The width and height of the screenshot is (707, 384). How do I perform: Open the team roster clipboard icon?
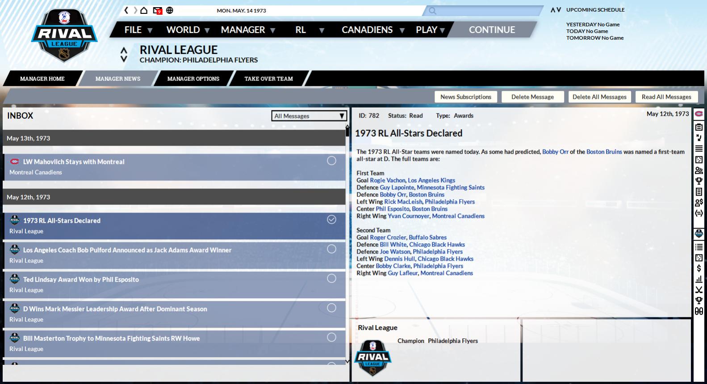pos(699,127)
